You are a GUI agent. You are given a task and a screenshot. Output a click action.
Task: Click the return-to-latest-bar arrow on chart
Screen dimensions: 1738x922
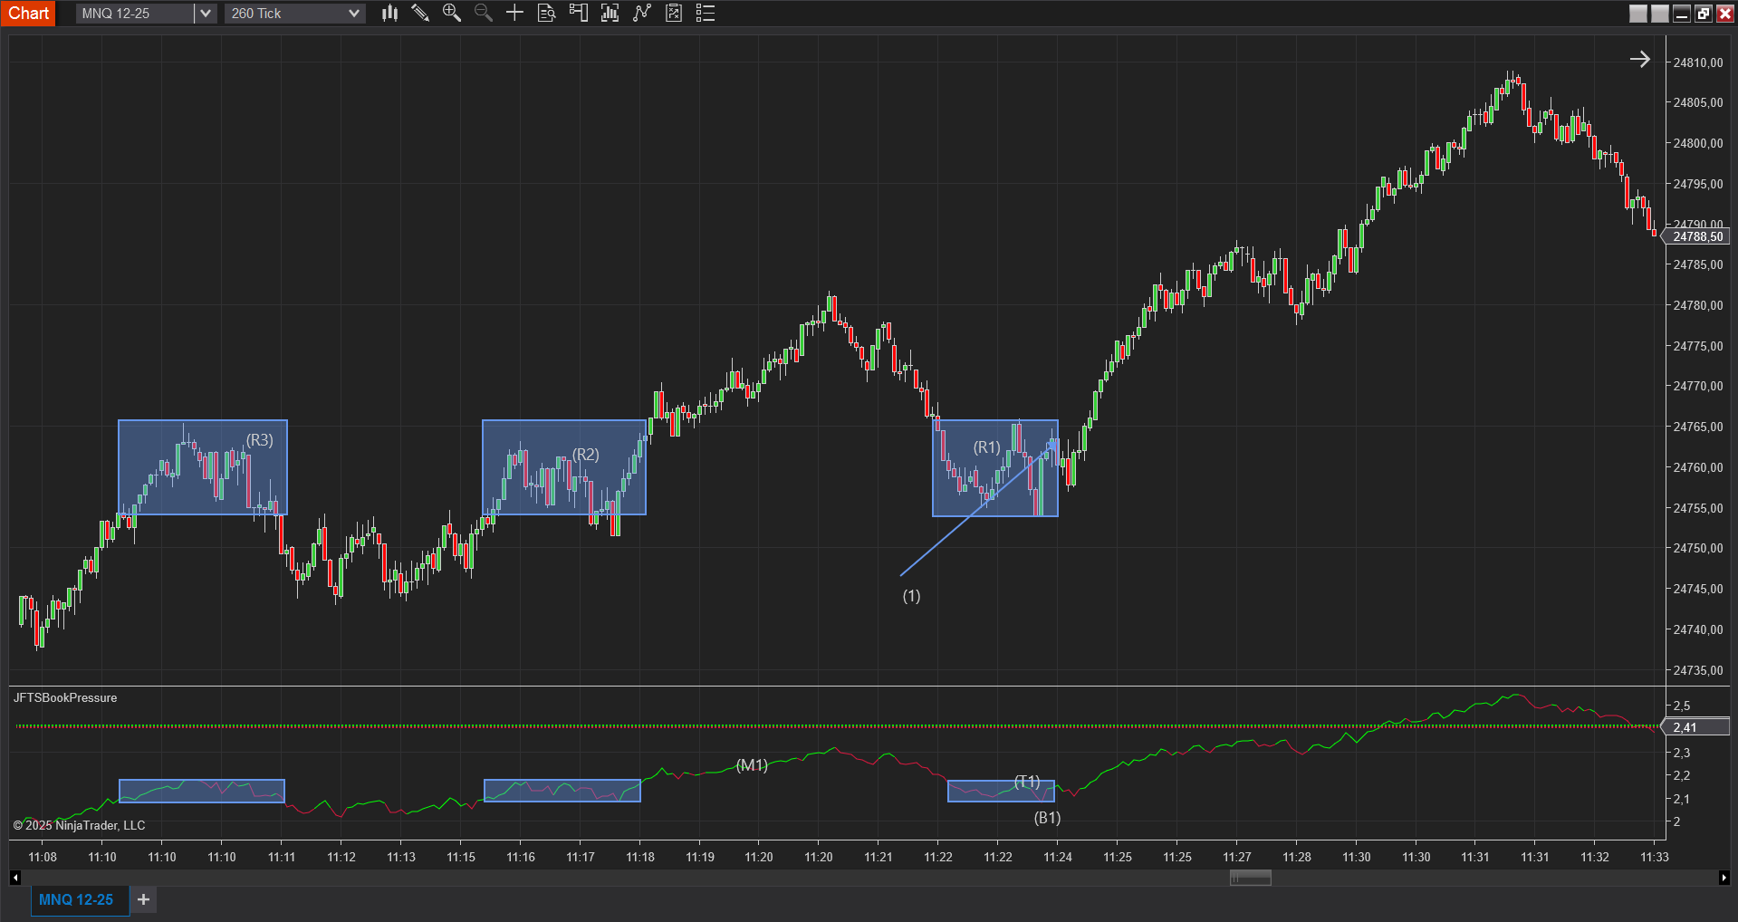tap(1639, 60)
